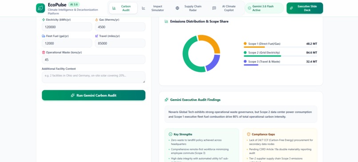Click the Fleet Fuel truck icon
The width and height of the screenshot is (358, 162).
[44, 36]
